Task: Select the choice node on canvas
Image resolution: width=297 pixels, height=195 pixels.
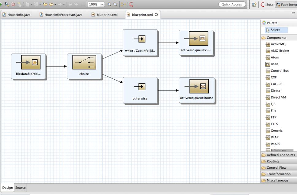Action: click(84, 66)
